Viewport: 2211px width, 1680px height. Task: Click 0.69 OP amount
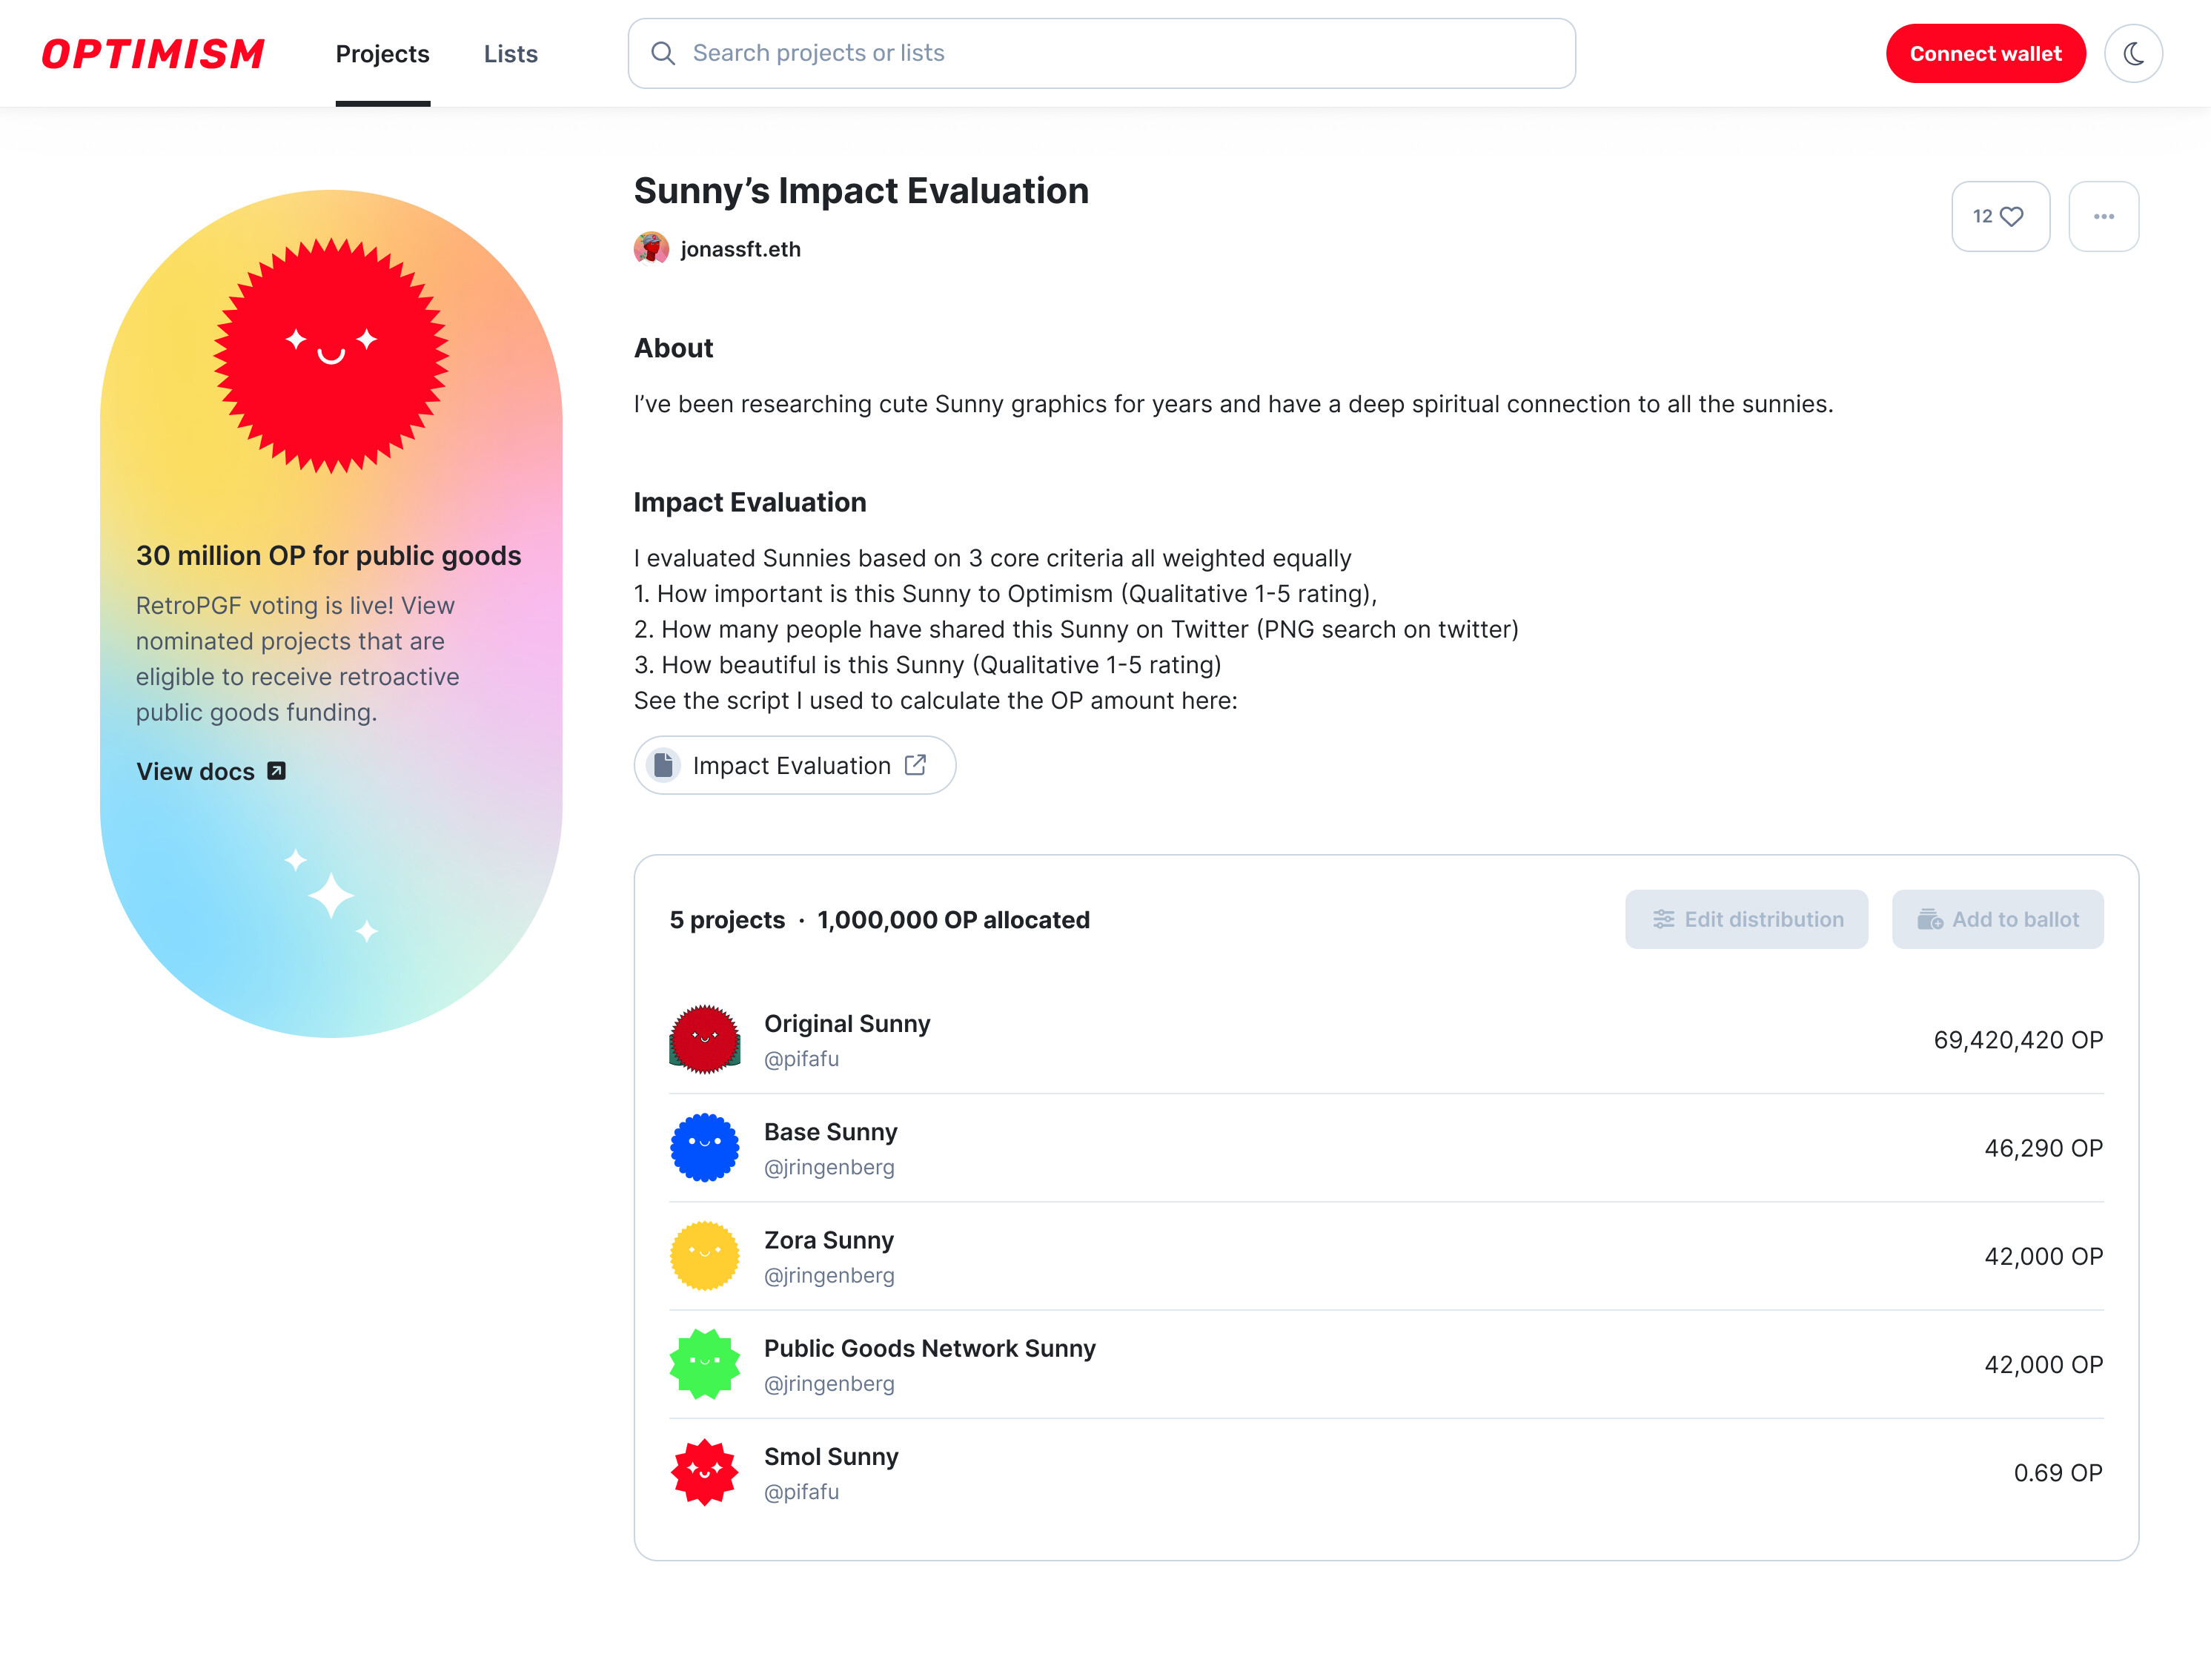click(2058, 1472)
